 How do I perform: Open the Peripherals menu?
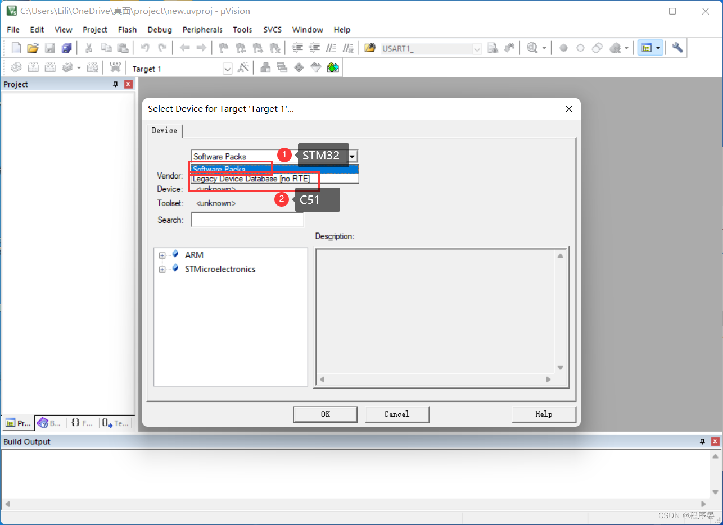click(x=202, y=30)
